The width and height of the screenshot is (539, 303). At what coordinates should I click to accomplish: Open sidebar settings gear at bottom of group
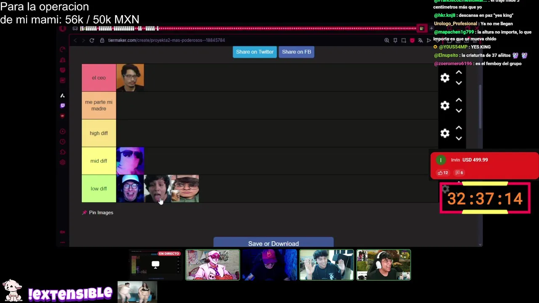click(62, 162)
